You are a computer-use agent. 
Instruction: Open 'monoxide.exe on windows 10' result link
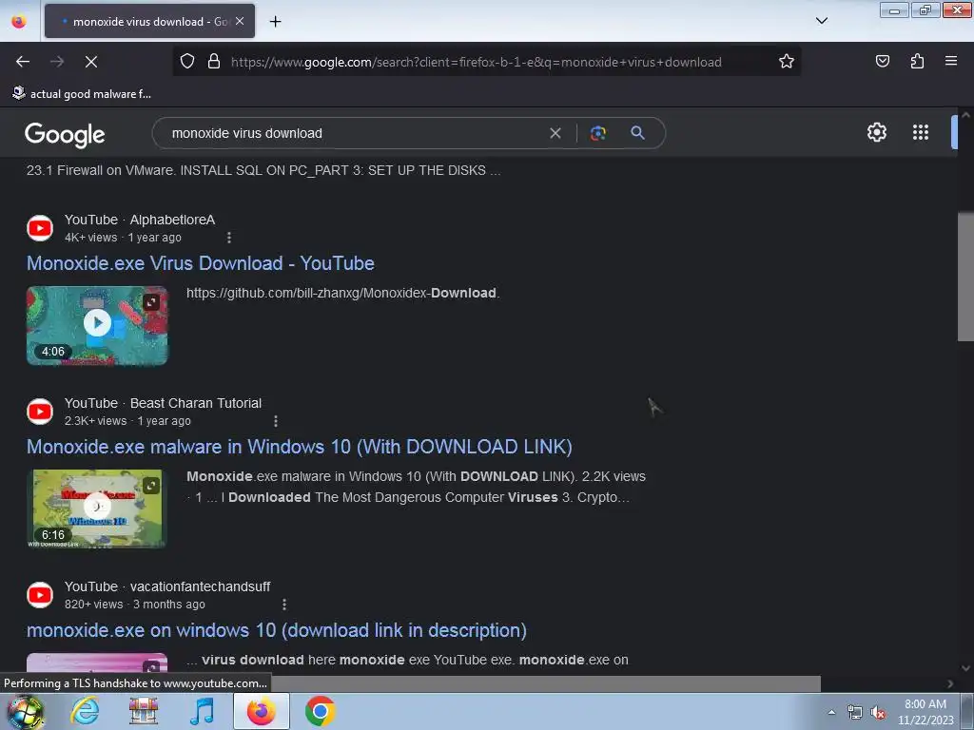(x=277, y=630)
